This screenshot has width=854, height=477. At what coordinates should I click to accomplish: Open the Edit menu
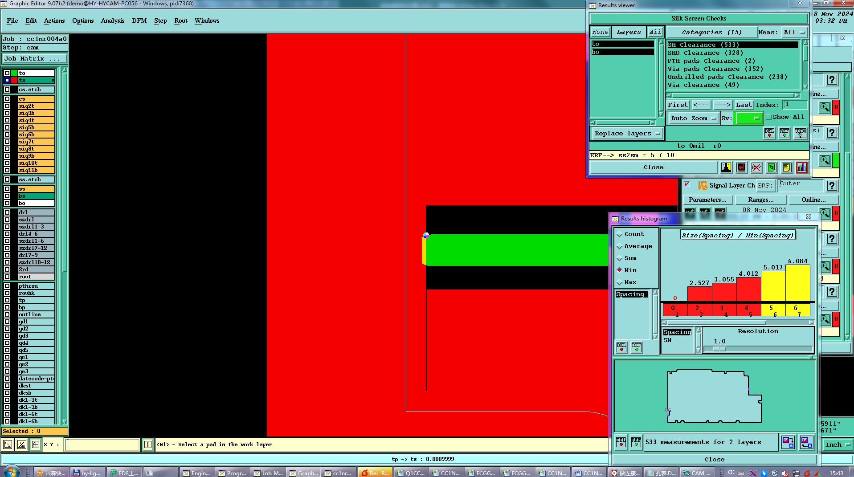31,21
